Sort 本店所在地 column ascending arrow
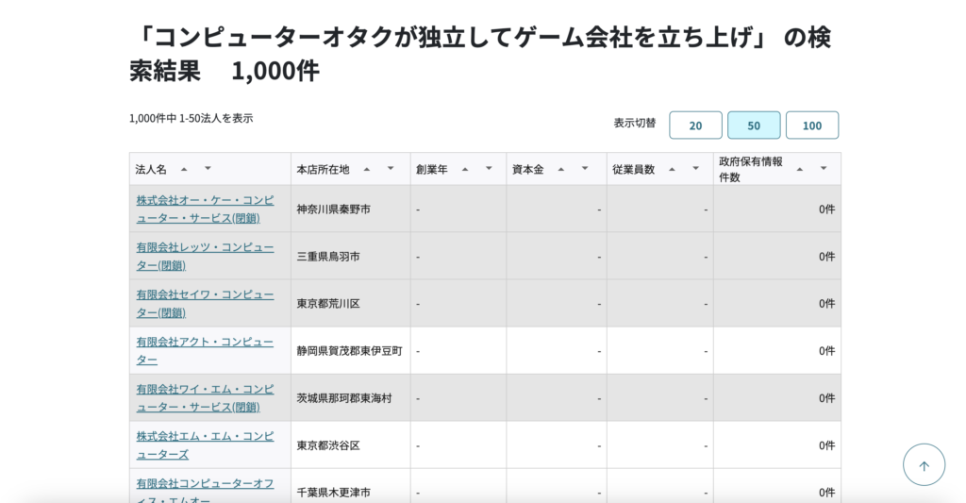 tap(367, 169)
